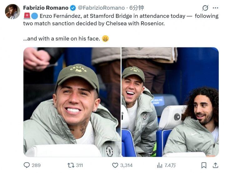Image resolution: width=225 pixels, height=173 pixels.
Task: Open the three-dot more options menu
Action: point(215,8)
